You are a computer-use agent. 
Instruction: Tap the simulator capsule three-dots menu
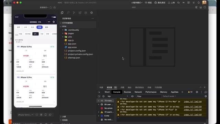[49, 22]
